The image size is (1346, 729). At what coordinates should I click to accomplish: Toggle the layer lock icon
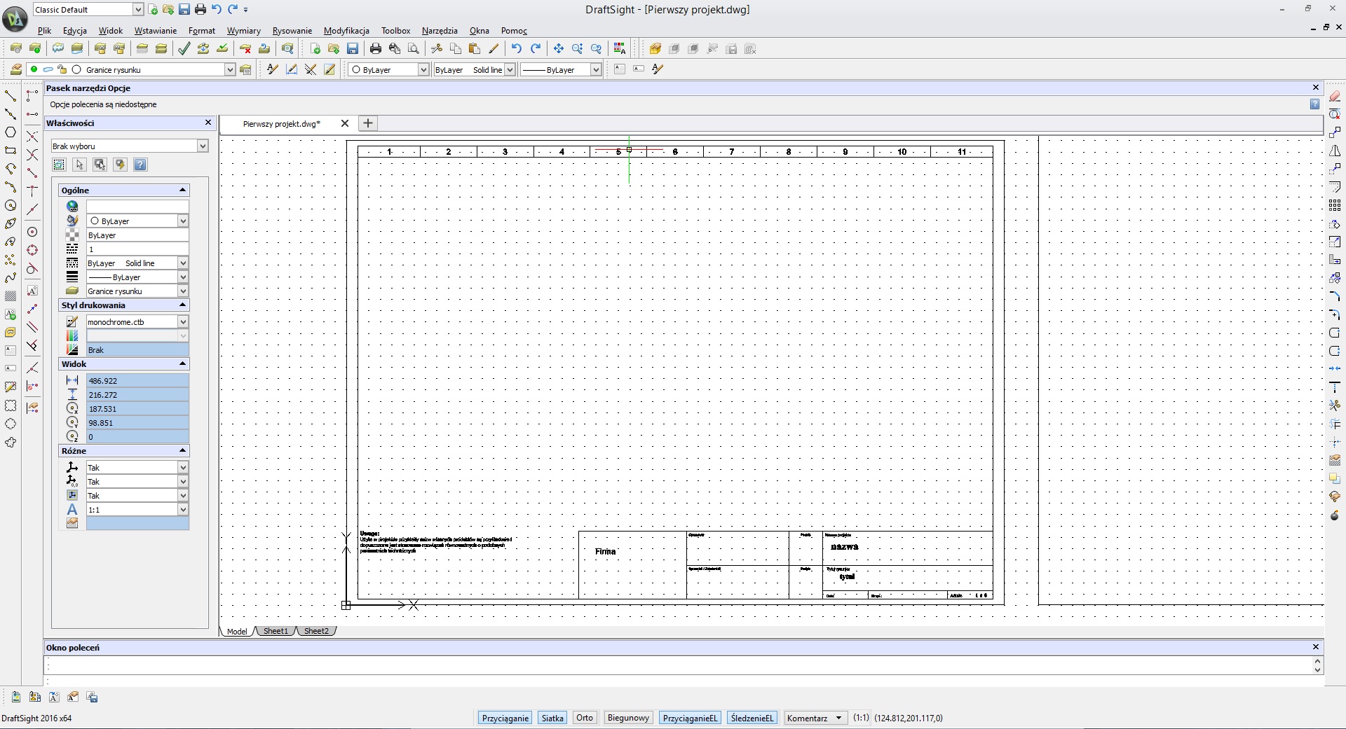pyautogui.click(x=62, y=69)
